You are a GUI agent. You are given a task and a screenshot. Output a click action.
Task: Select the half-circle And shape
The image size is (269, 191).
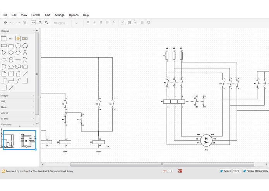[4, 67]
